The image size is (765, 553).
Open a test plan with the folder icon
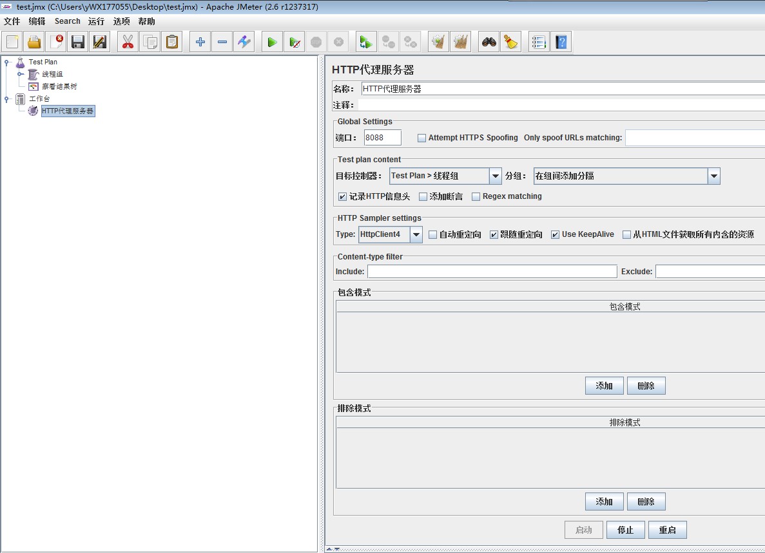34,42
